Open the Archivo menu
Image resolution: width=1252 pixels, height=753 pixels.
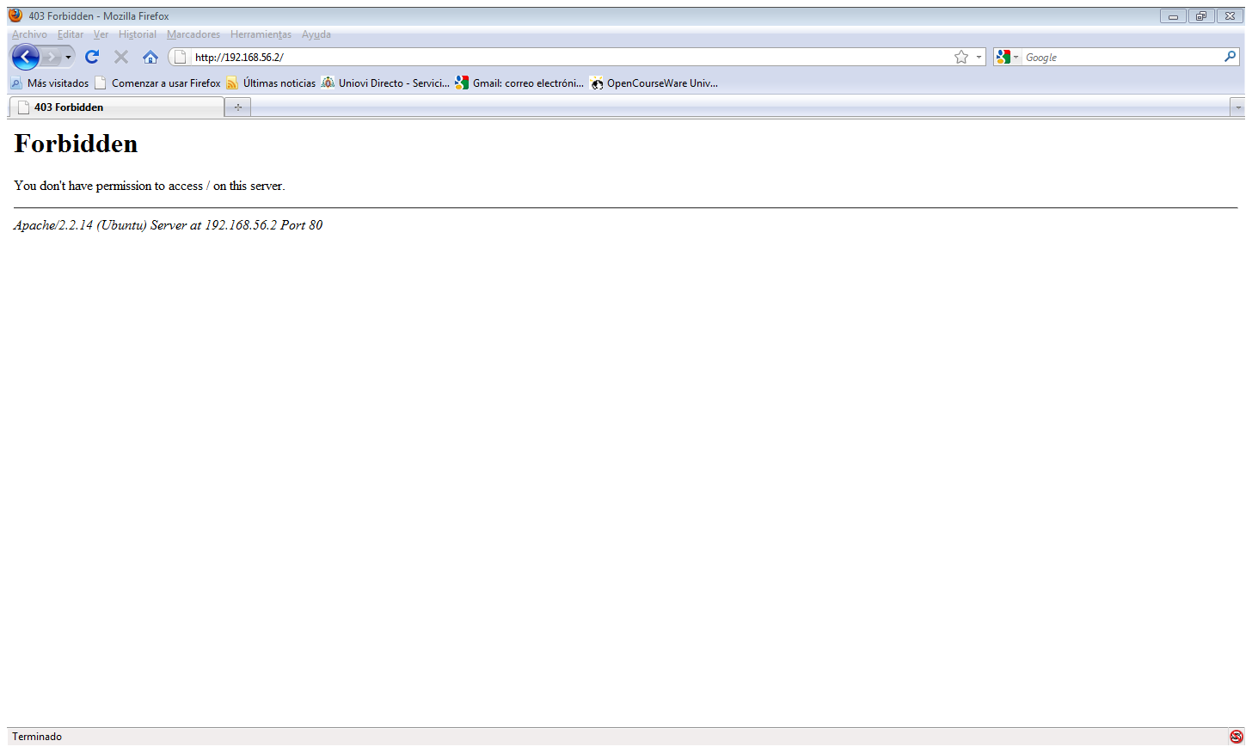pyautogui.click(x=29, y=34)
